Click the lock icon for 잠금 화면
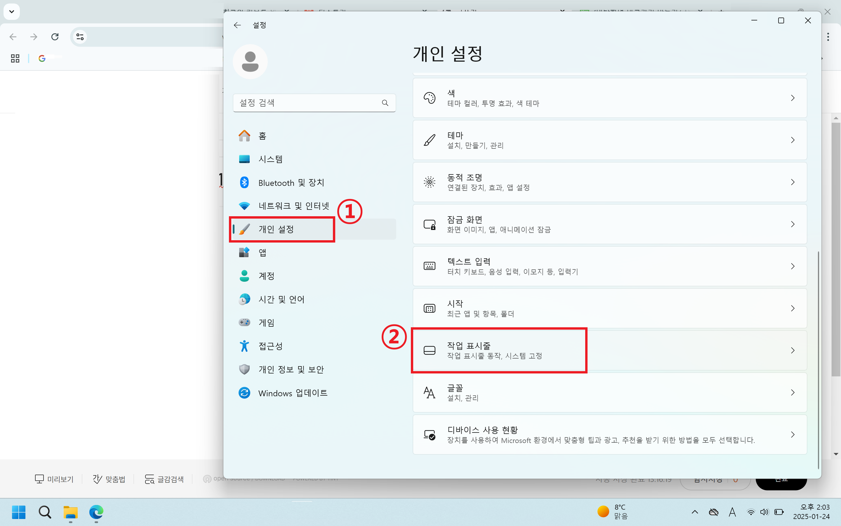Viewport: 841px width, 526px height. [430, 224]
